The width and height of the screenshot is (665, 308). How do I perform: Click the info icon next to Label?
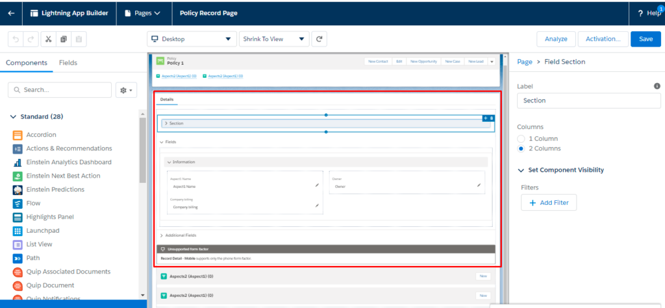(657, 86)
